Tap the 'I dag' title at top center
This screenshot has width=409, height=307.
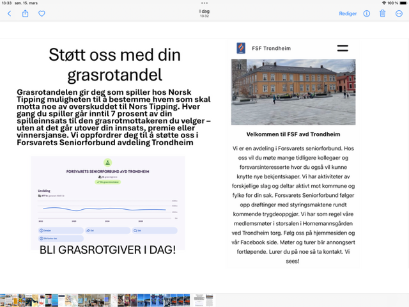(204, 12)
